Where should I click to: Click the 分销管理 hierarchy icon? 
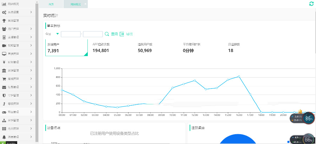coord(4,120)
